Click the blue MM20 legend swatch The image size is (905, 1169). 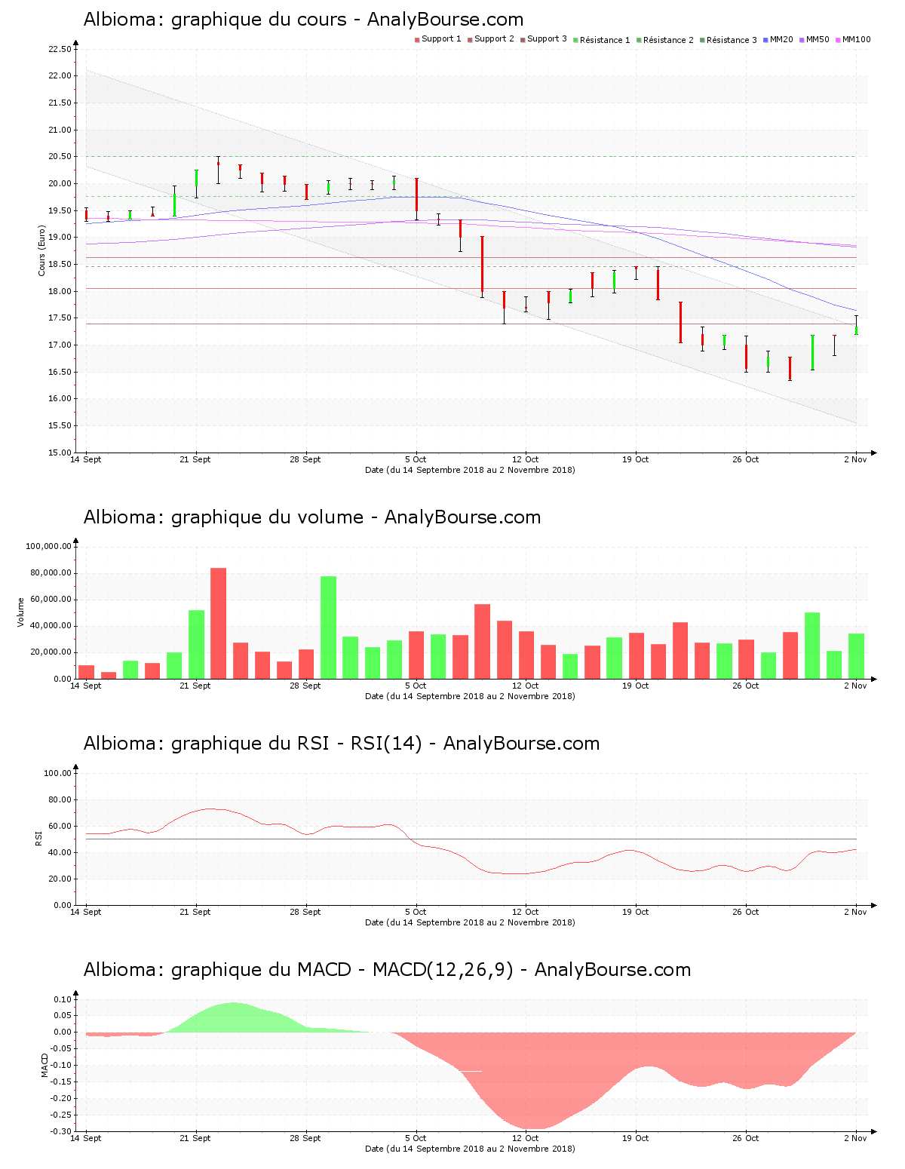point(765,39)
